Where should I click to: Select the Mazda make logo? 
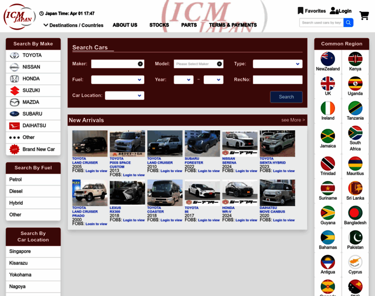click(x=14, y=102)
